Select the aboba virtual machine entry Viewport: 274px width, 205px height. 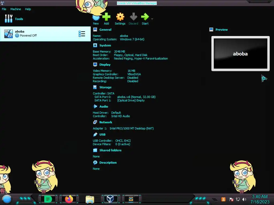pos(45,34)
